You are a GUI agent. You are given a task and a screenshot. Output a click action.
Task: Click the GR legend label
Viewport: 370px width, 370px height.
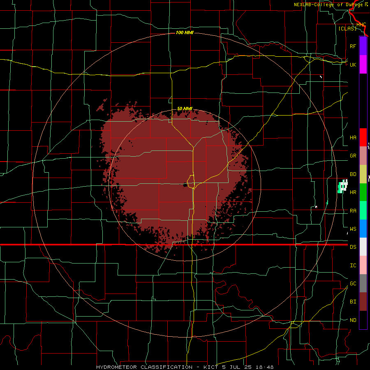(353, 156)
